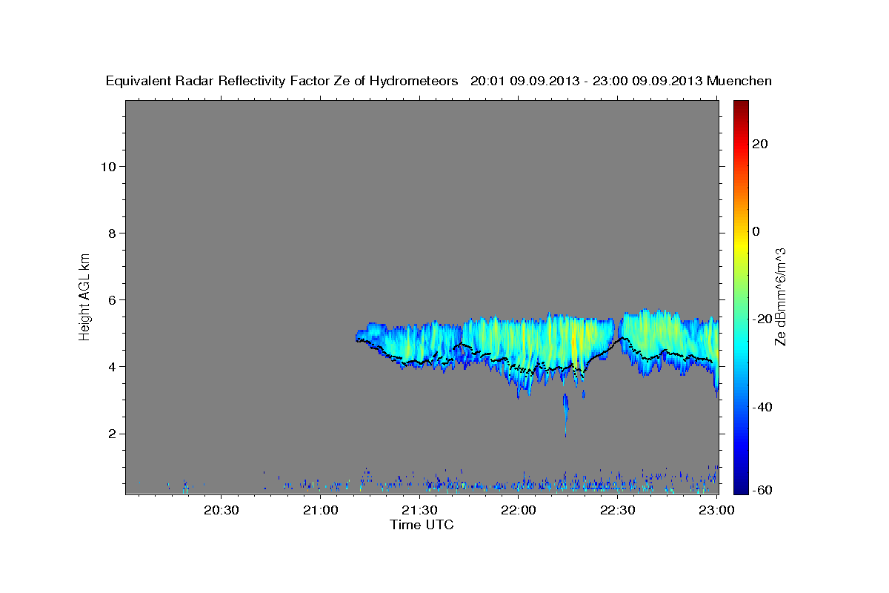Image resolution: width=889 pixels, height=593 pixels.
Task: Click the colorbar value label -40
Action: tap(762, 406)
